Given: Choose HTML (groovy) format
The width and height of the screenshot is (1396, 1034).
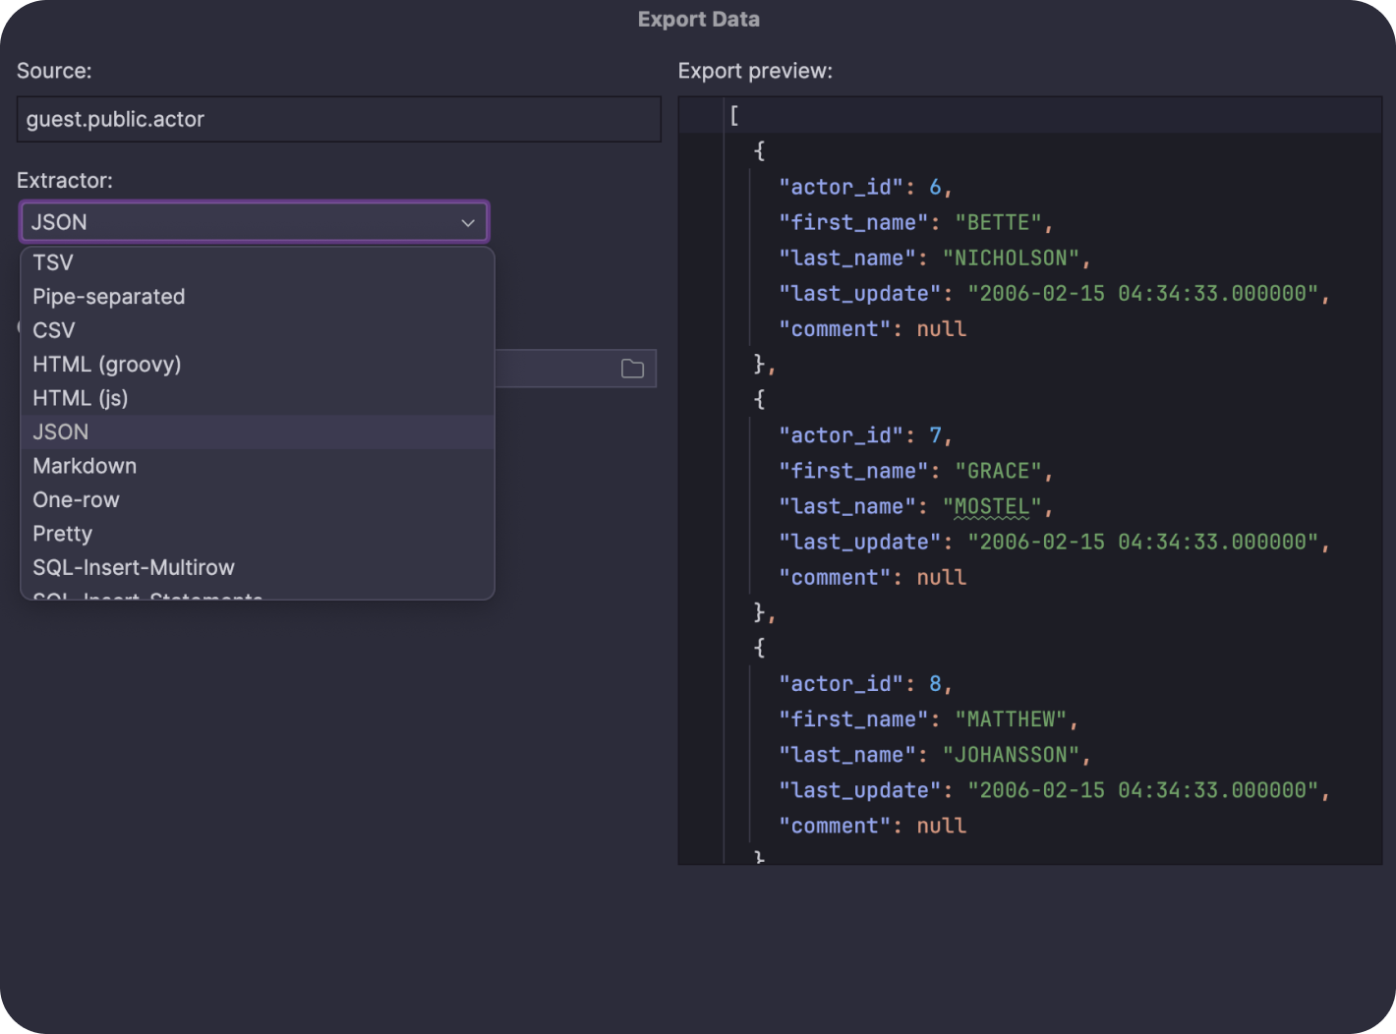Looking at the screenshot, I should coord(106,364).
